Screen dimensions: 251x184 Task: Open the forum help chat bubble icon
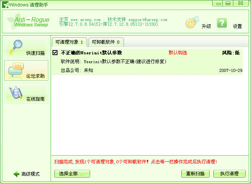click(16, 70)
